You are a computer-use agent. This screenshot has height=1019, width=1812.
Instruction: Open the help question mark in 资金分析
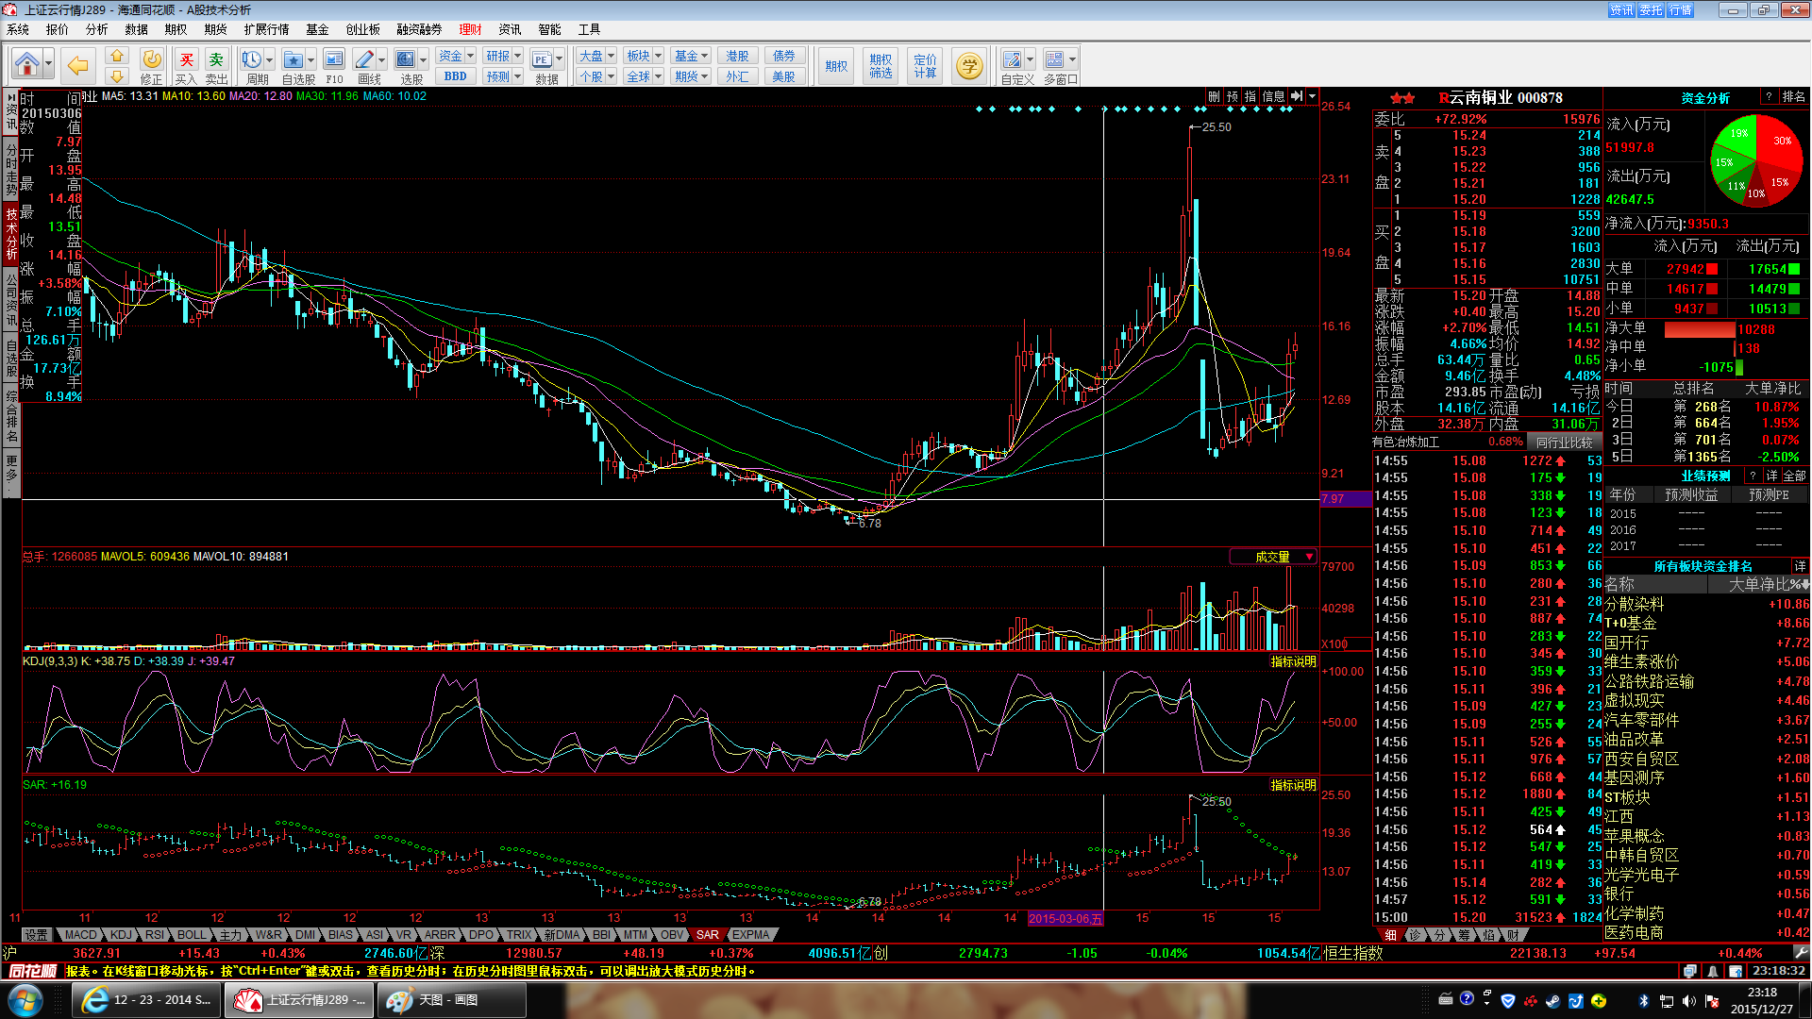coord(1769,97)
